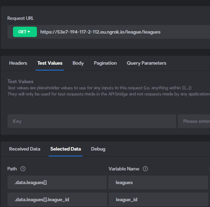Click the 'Variable Name' column label
Screen dimensions: 210x207
[x=124, y=169]
